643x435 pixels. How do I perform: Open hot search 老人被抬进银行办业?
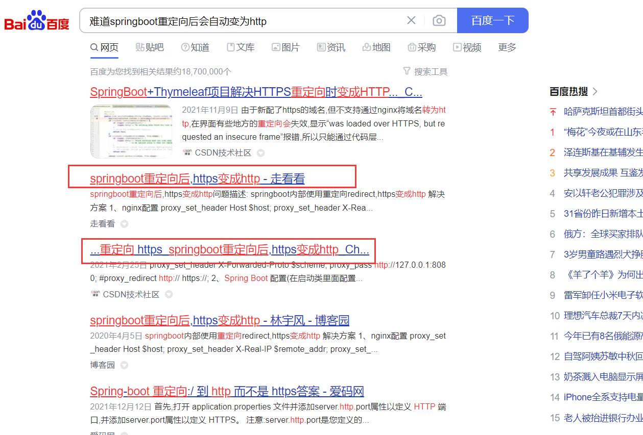[603, 418]
